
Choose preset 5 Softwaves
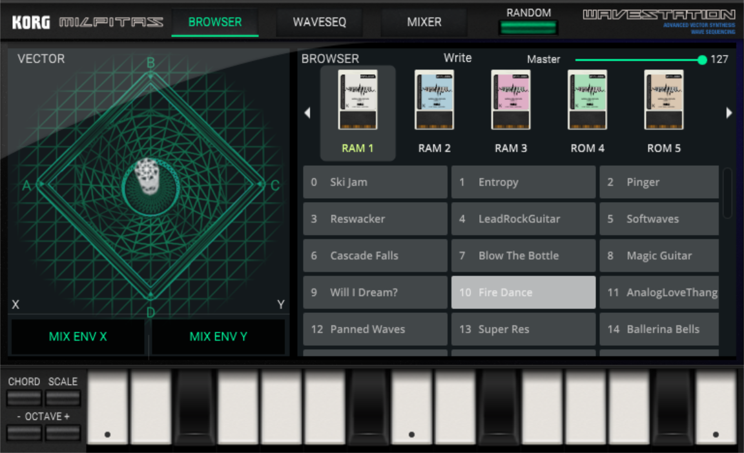pos(659,219)
